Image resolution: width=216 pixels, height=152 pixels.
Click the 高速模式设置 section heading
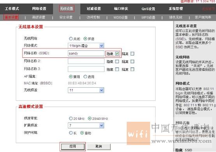pyautogui.click(x=30, y=107)
